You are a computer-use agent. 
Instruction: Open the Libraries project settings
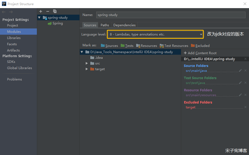(x=14, y=38)
